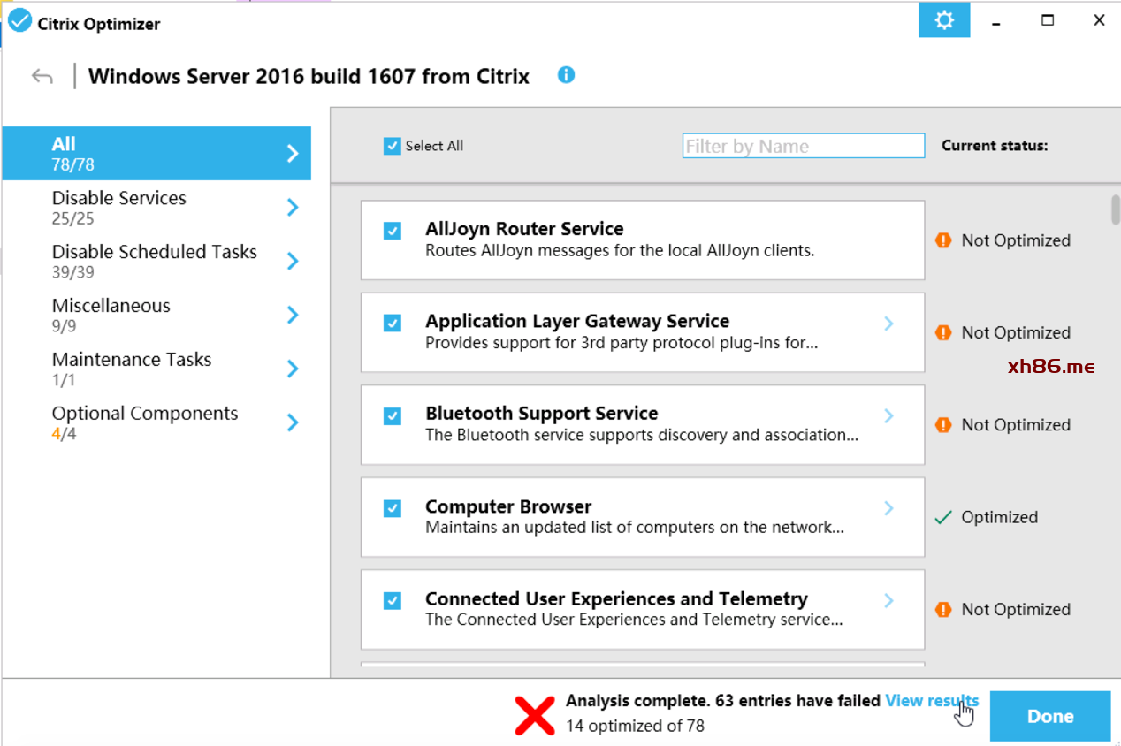
Task: Click chevron next to Disable Scheduled Tasks
Action: (294, 262)
